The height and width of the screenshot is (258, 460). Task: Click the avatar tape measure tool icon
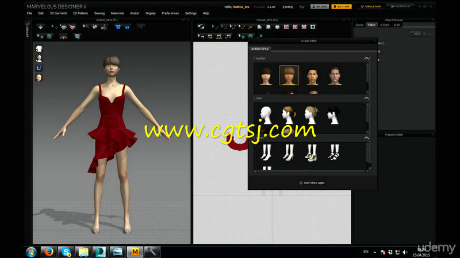[x=104, y=27]
